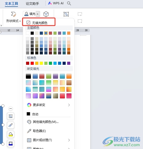Open the Shape Styles (形状样式) gallery icon
Screen dimensions: 143x149
13,14
